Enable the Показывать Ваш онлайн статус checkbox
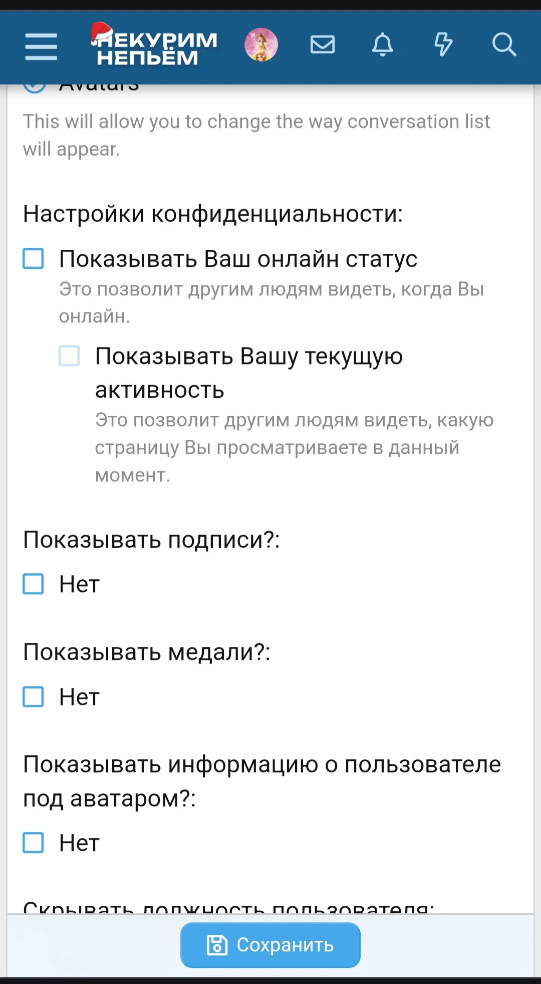 click(x=34, y=259)
